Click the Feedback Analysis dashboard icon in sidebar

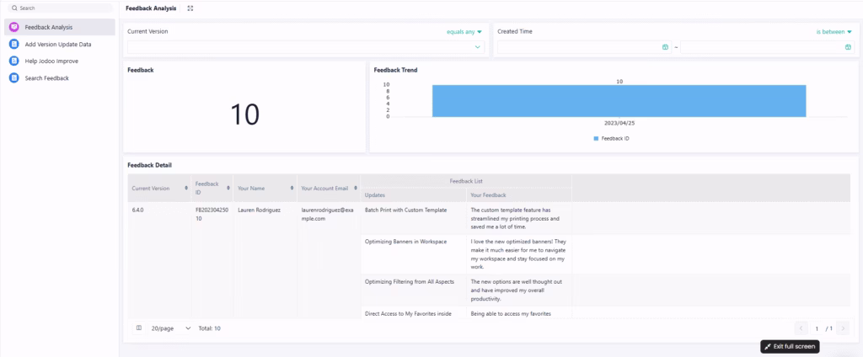14,27
